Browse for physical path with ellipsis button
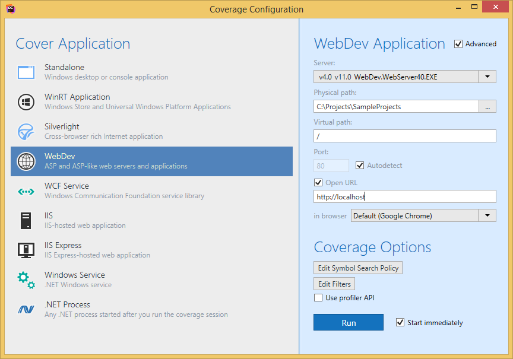This screenshot has height=359, width=513. pos(487,106)
